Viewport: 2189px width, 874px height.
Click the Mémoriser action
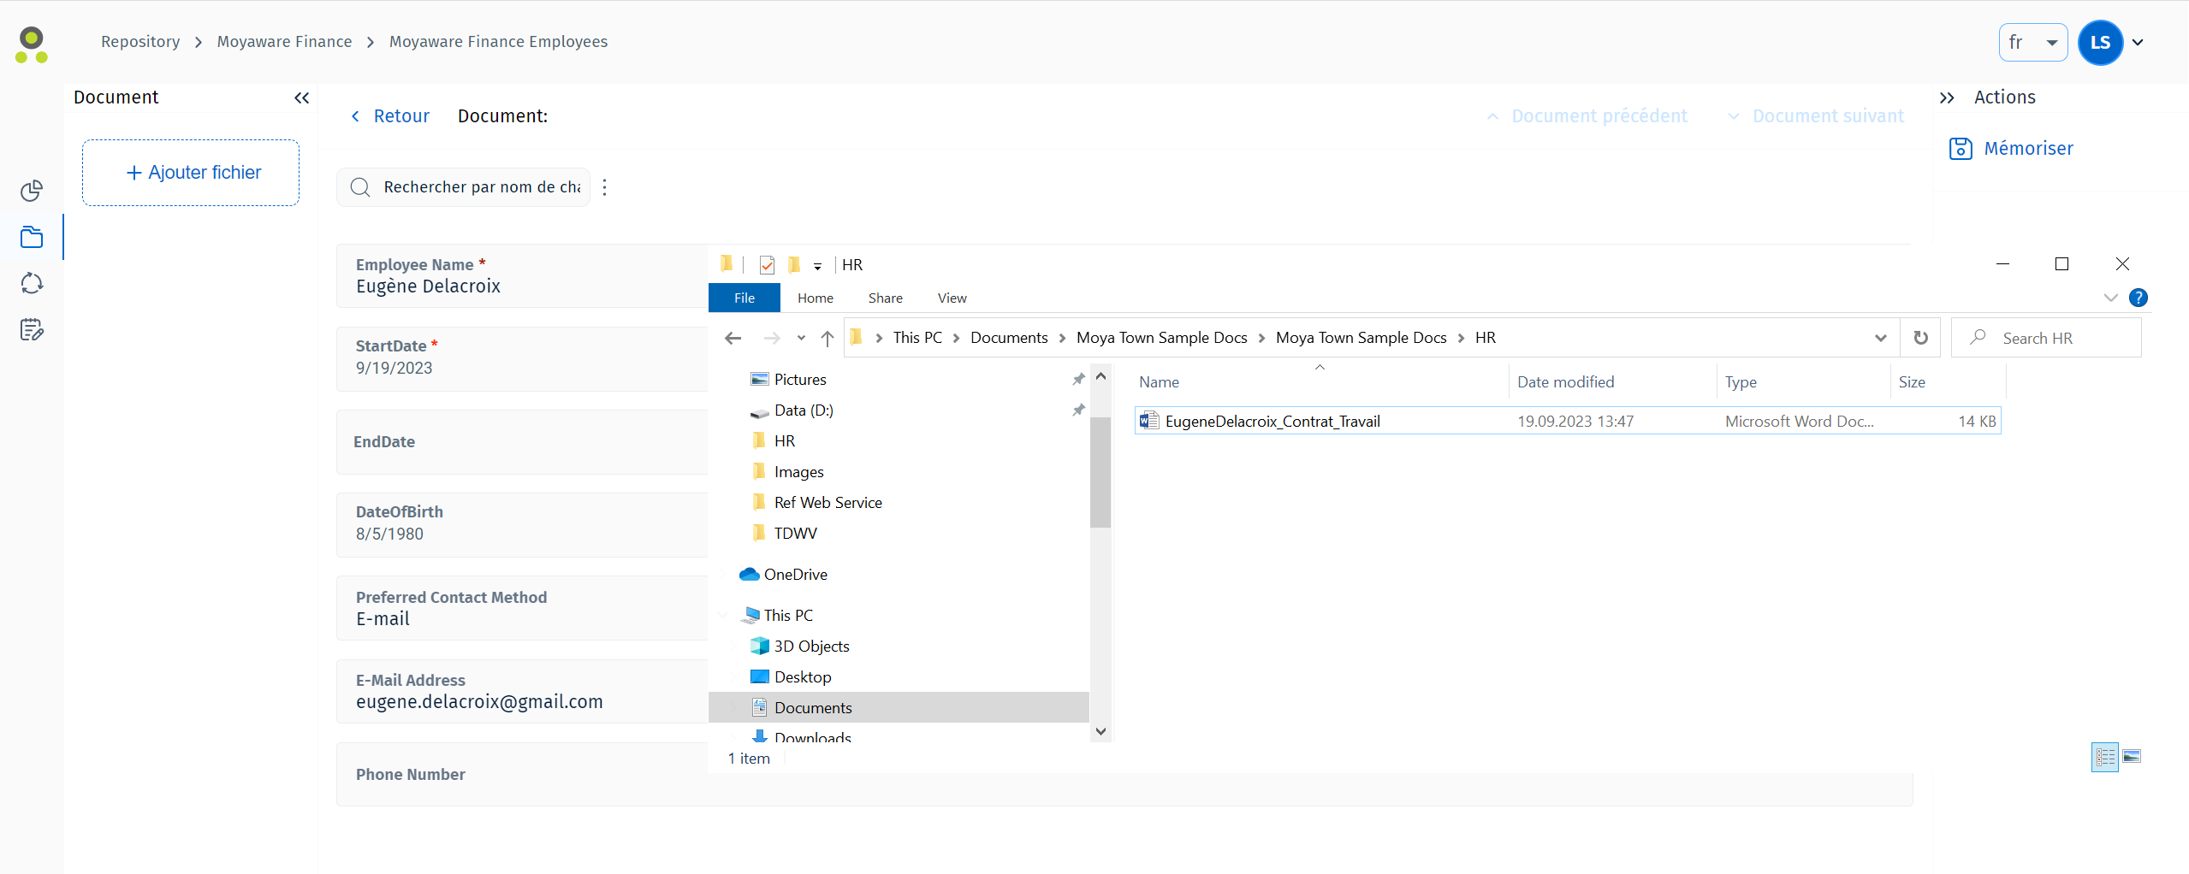(2011, 149)
